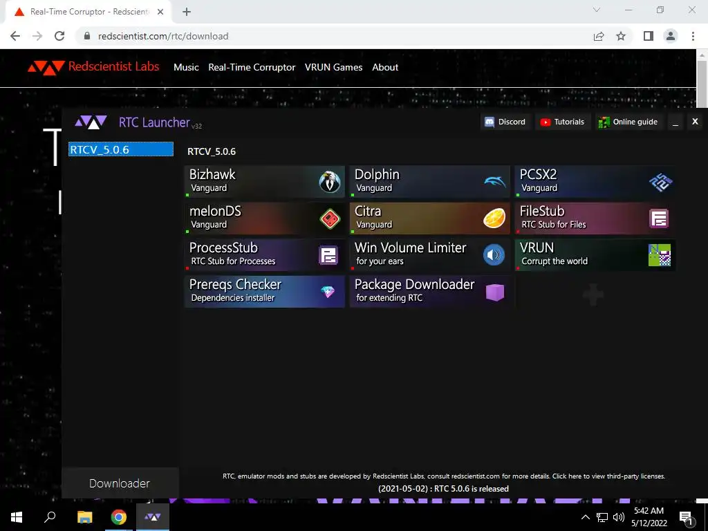The width and height of the screenshot is (708, 531).
Task: Click the Redscientist Labs red triangle logo
Action: [x=46, y=67]
